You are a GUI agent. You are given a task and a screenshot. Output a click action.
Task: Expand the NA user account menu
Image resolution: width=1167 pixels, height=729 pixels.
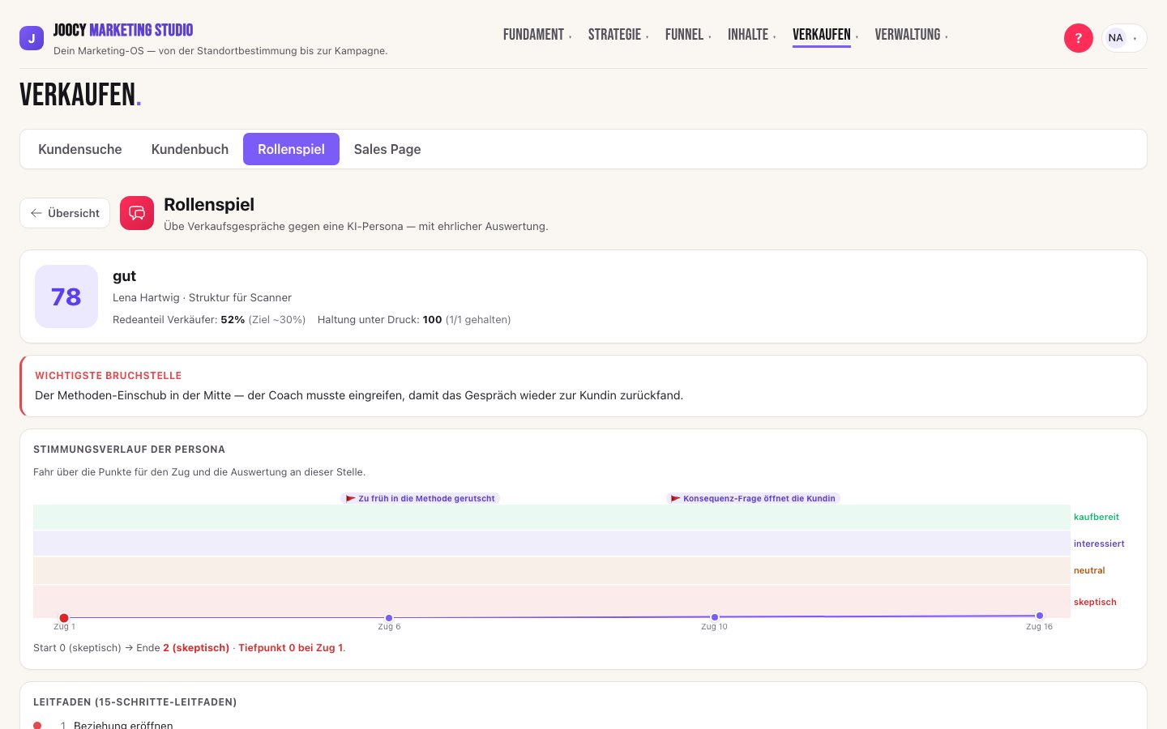[x=1124, y=38]
